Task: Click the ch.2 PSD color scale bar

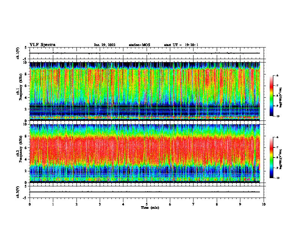Action: [271, 158]
